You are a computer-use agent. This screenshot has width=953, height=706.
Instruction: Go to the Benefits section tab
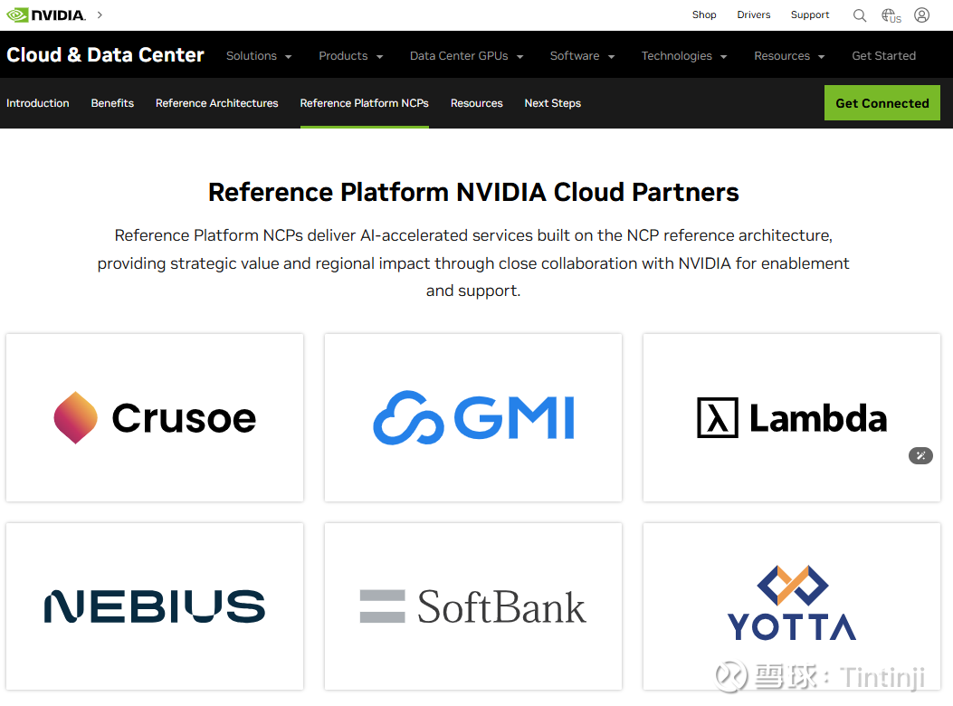coord(112,103)
